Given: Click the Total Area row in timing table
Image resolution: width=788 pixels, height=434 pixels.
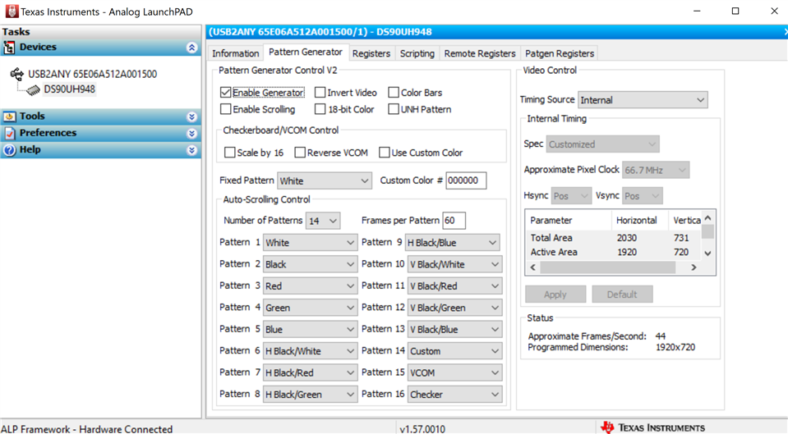Looking at the screenshot, I should point(613,238).
